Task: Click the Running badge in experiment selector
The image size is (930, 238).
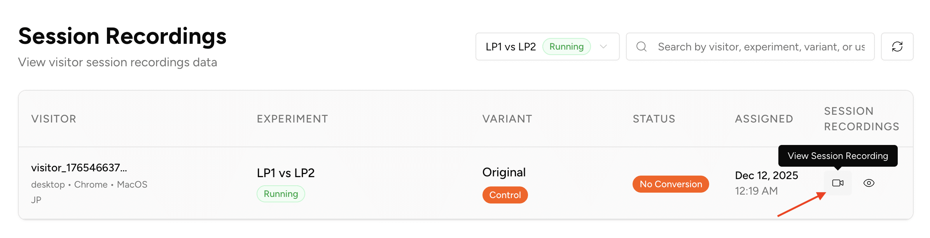Action: point(566,47)
